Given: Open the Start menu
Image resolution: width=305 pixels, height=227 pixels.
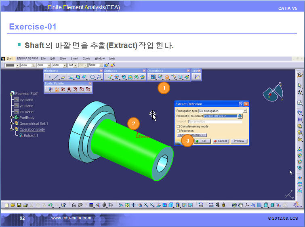Looking at the screenshot, I should 9,58.
